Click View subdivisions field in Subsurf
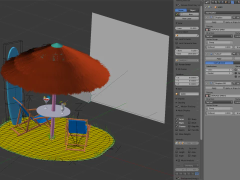Image resolution: width=240 pixels, height=180 pixels. point(219,69)
